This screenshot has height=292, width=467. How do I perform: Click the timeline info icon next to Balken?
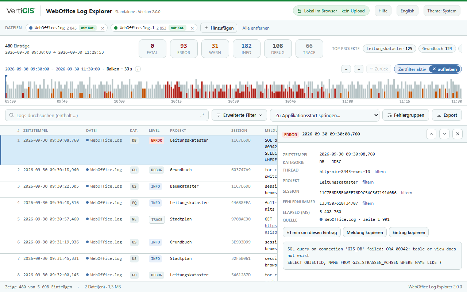138,69
